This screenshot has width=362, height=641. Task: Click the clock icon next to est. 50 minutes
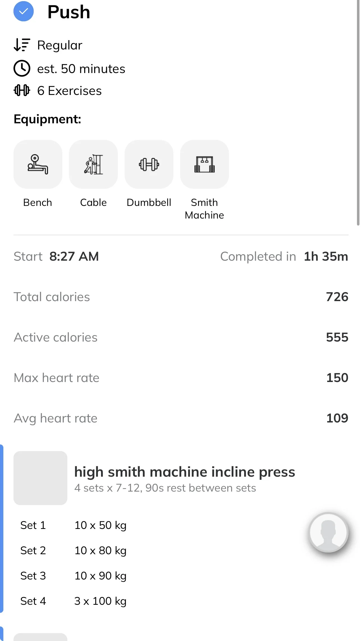click(22, 68)
